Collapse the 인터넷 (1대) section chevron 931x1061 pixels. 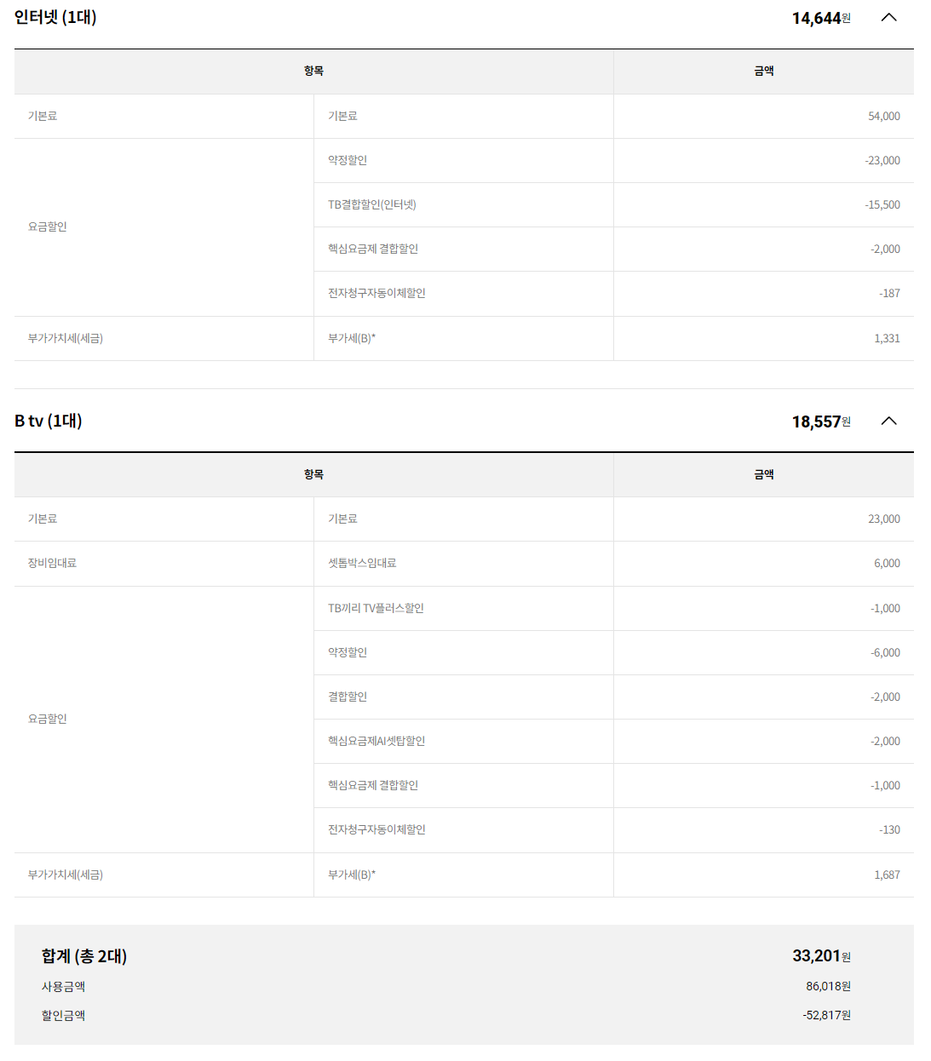click(888, 18)
